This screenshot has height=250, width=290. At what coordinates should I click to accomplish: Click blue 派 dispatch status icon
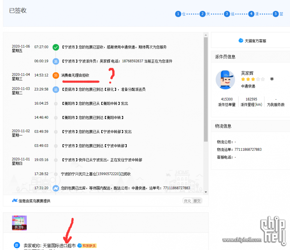(56, 61)
